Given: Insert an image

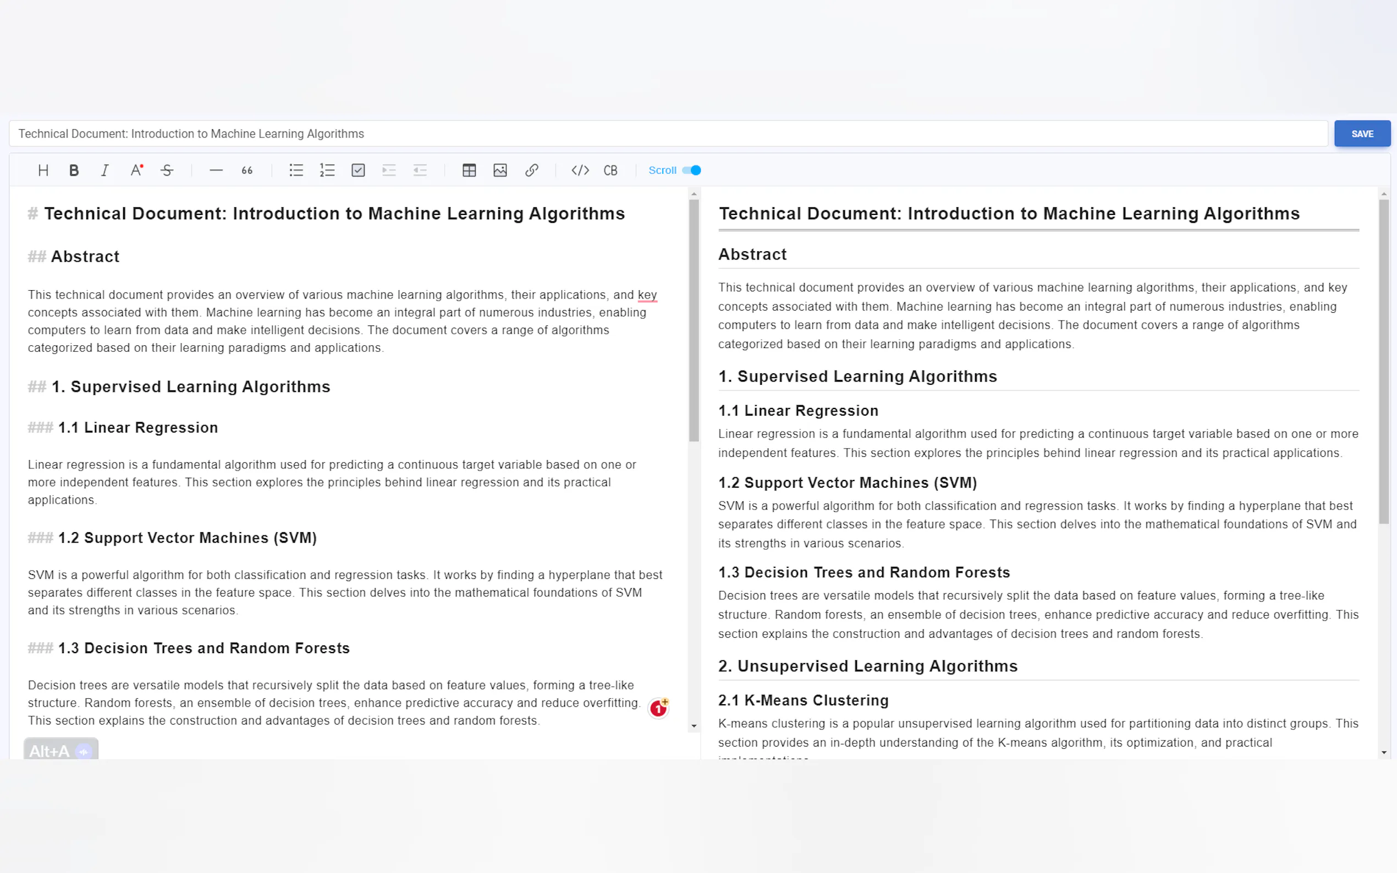Looking at the screenshot, I should 500,170.
